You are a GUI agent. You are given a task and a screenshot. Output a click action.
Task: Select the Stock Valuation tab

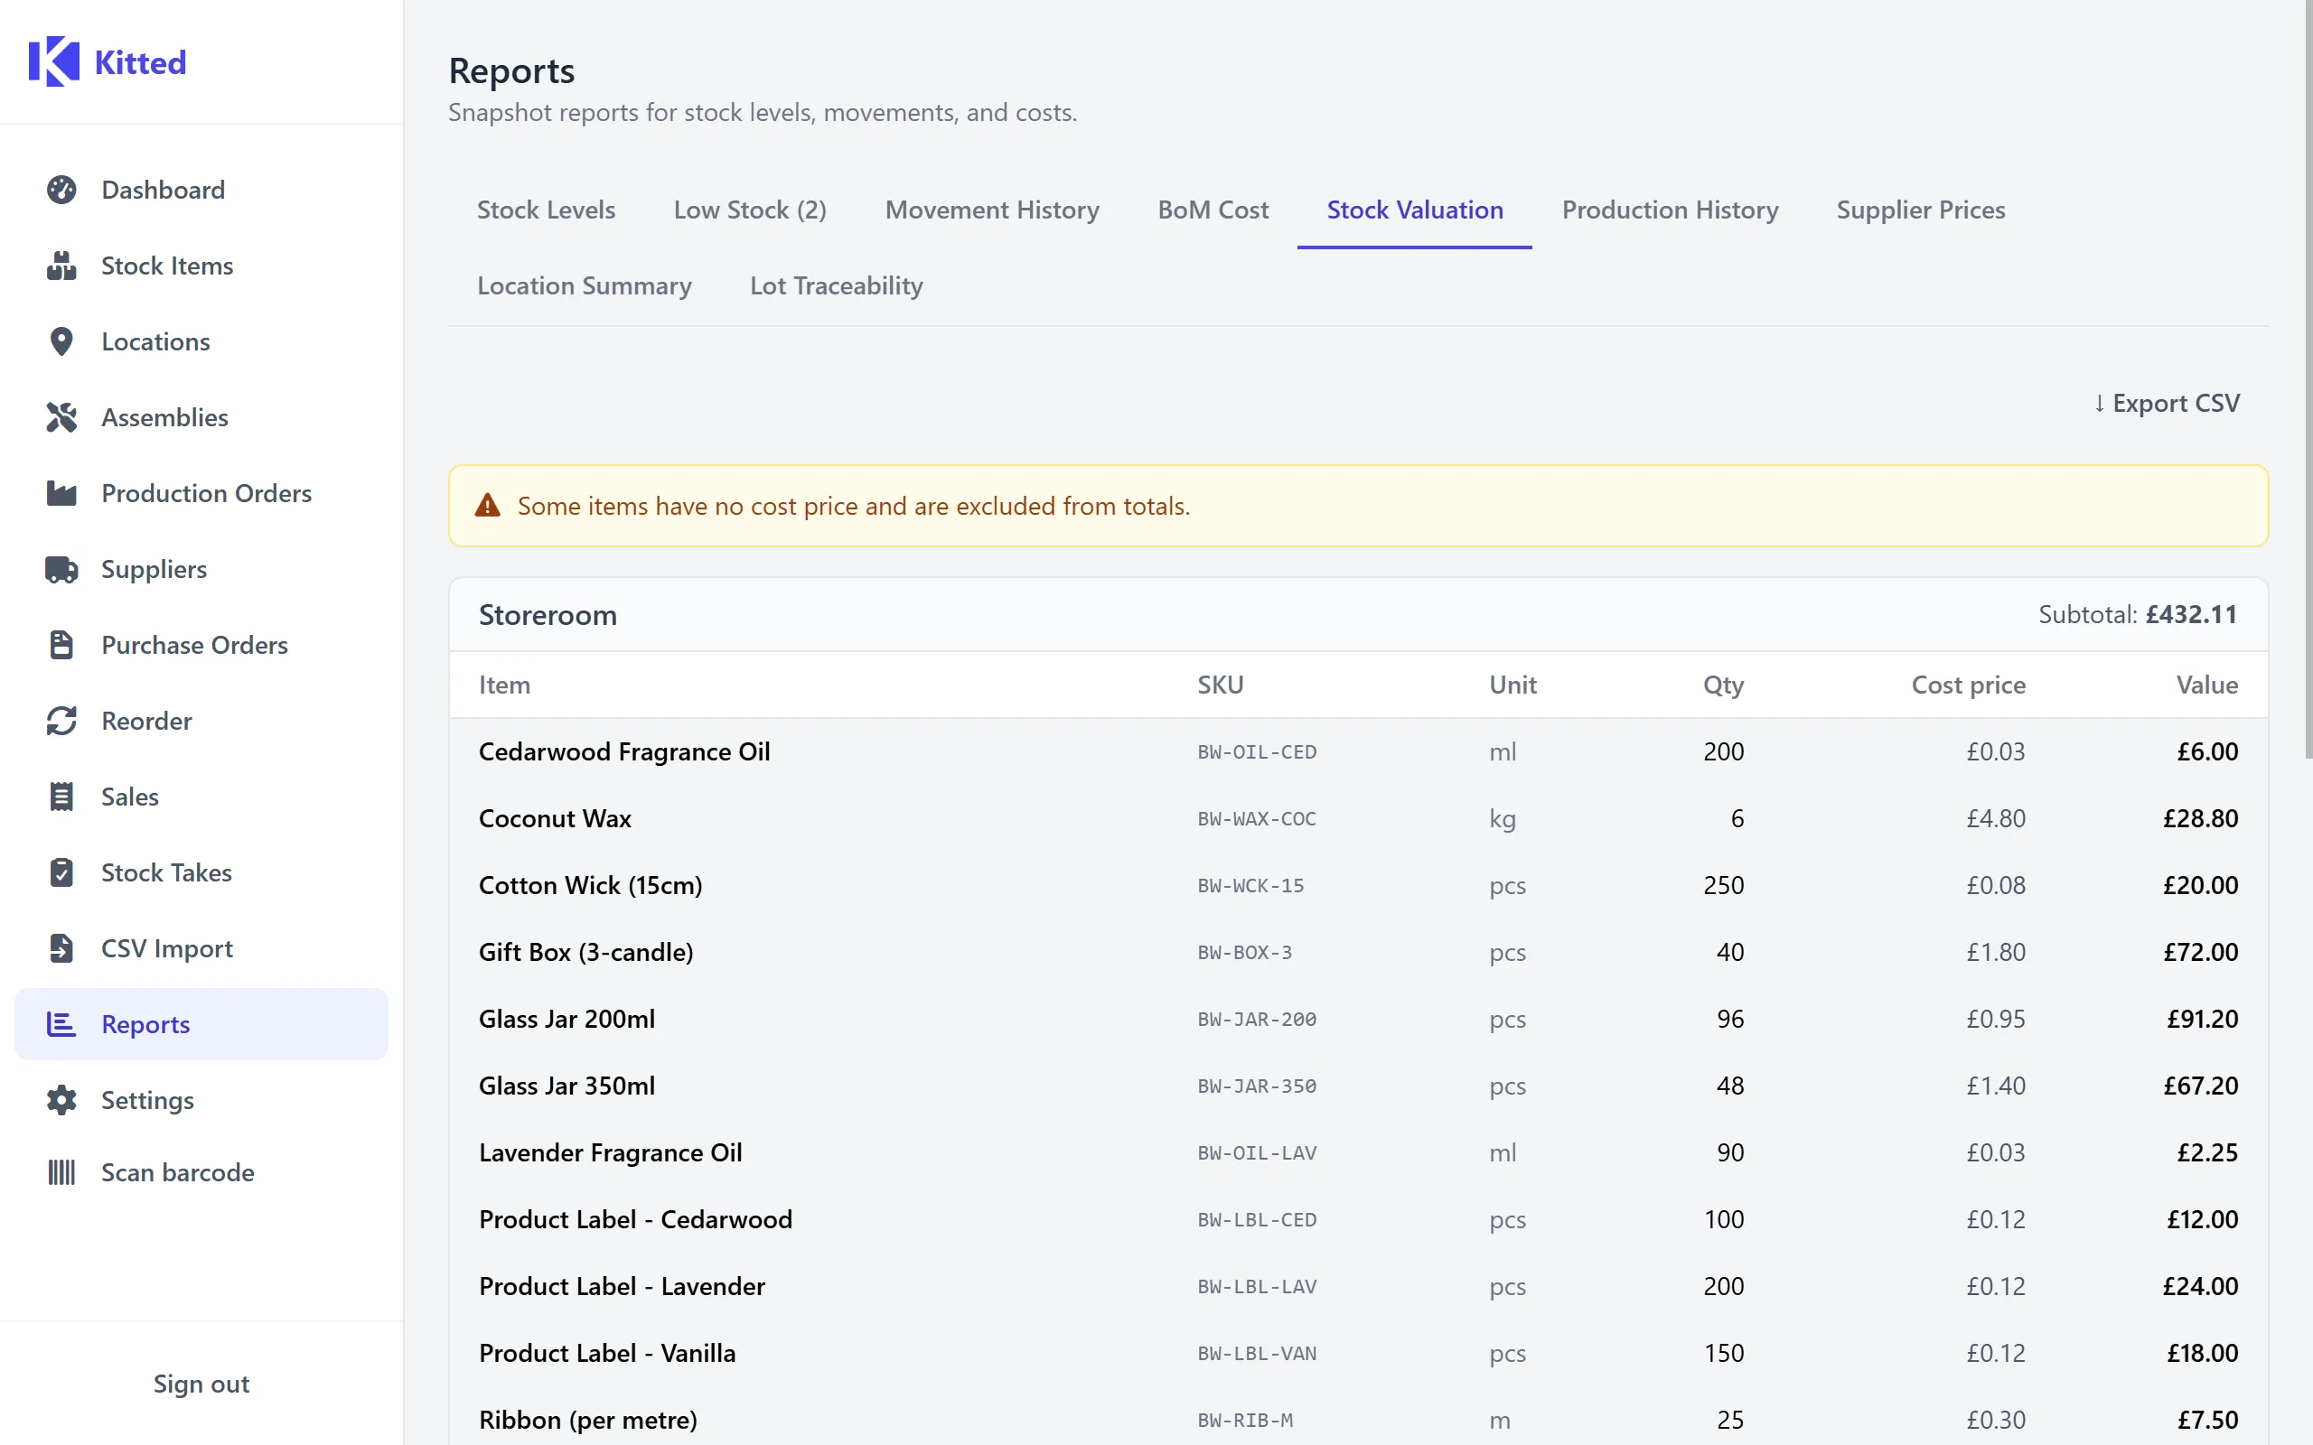point(1415,210)
